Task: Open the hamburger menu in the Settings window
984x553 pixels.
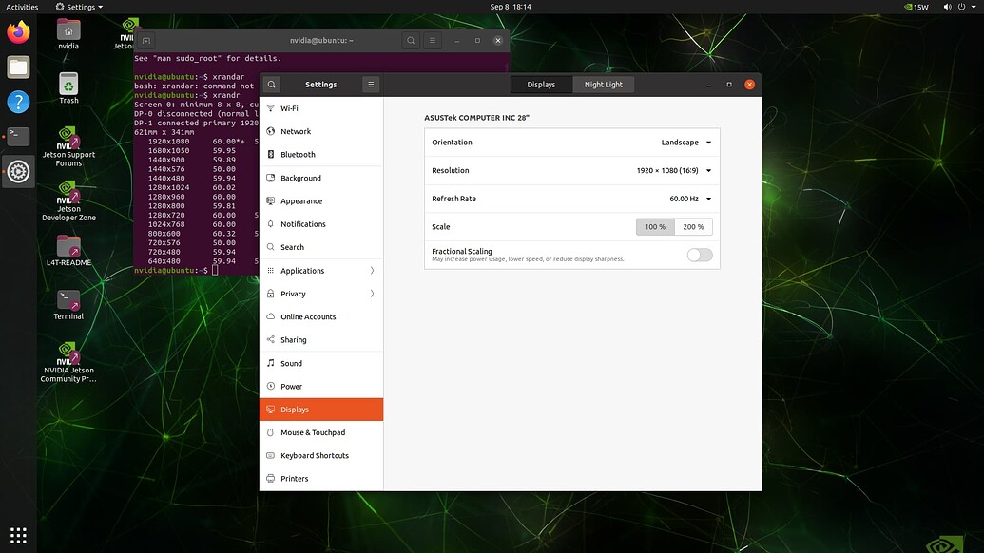Action: (x=371, y=84)
